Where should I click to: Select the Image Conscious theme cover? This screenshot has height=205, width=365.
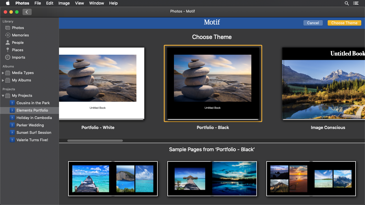(323, 83)
